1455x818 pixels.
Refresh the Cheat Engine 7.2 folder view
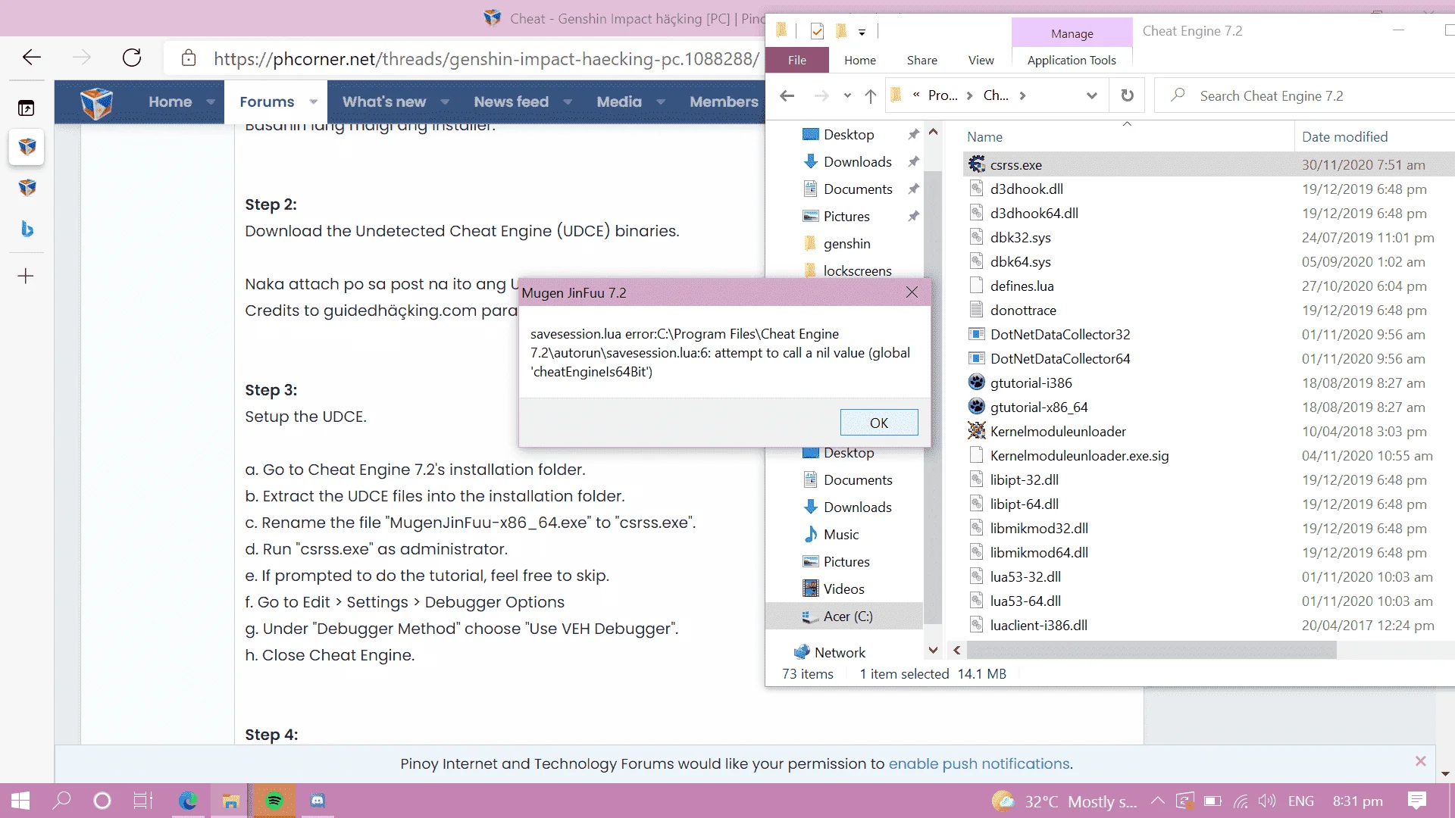[x=1128, y=95]
